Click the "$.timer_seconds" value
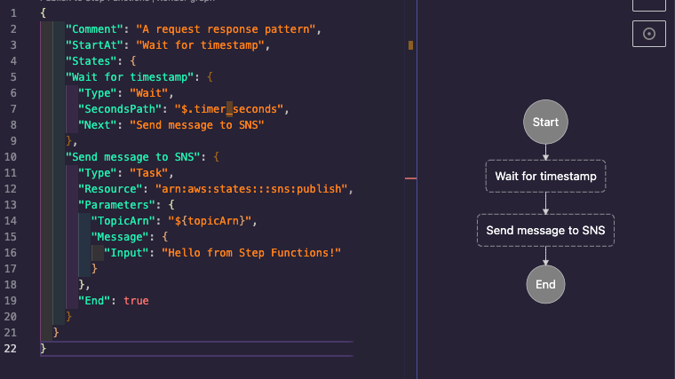Viewport: 675px width, 379px height. click(x=229, y=109)
